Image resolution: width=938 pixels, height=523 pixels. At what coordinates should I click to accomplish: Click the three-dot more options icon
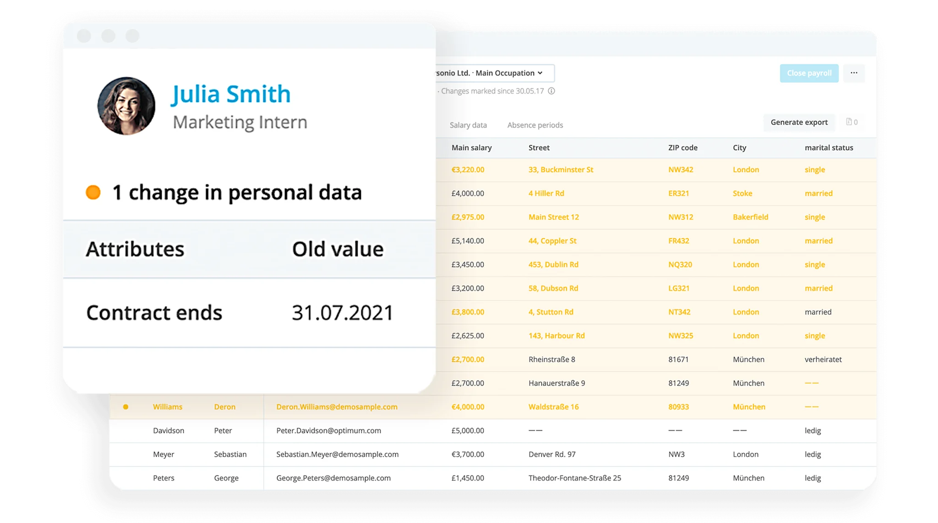(854, 73)
